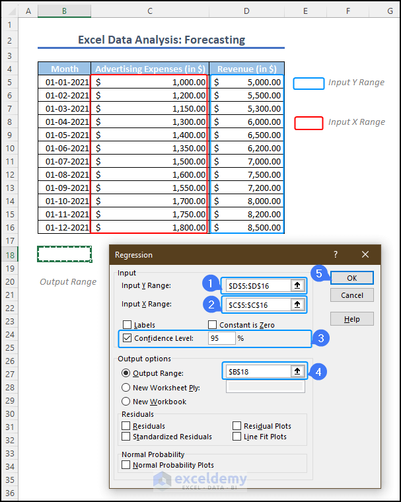Screen dimensions: 401x502
Task: Select all cells with corner triangle
Action: (x=11, y=11)
